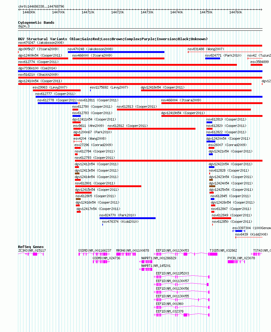Click the brown complex bar under dgv12413n54
This screenshot has height=332, width=271.
coord(77,173)
